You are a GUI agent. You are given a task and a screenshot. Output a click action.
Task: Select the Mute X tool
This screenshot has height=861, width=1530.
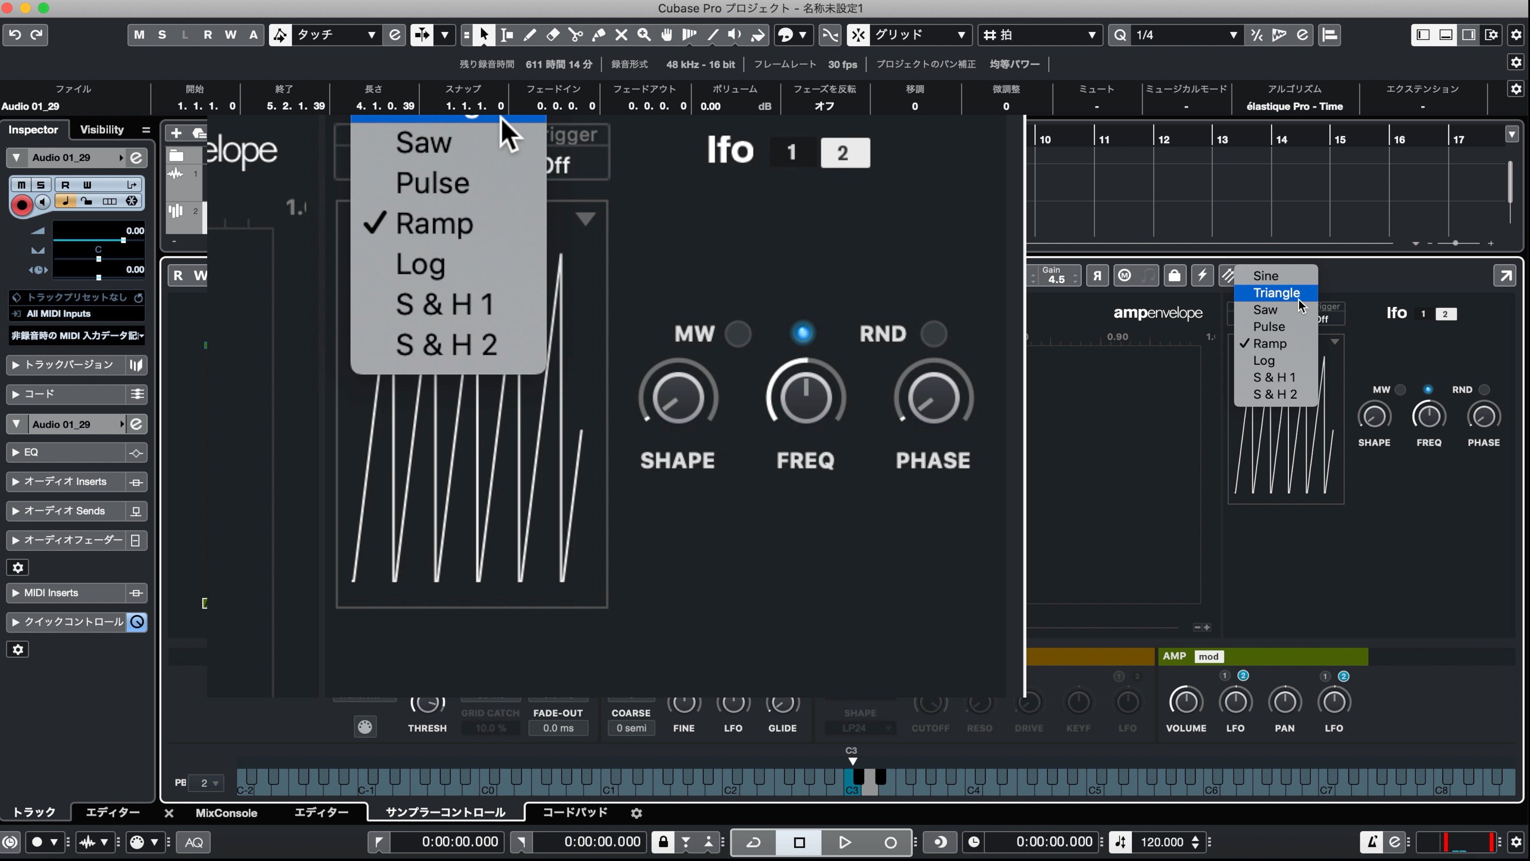[621, 35]
